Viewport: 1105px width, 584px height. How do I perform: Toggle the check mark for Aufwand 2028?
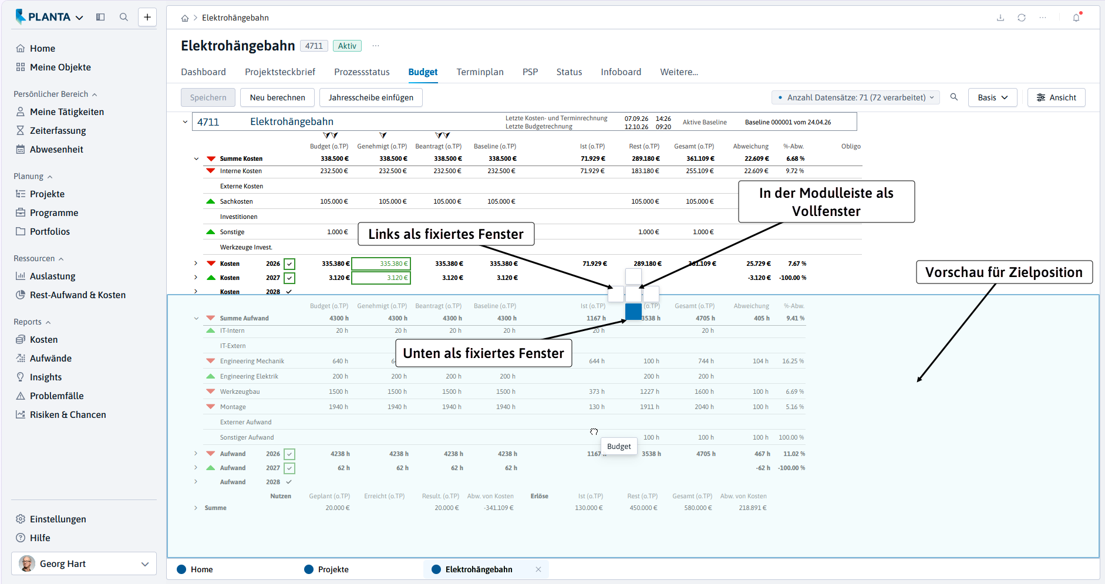(289, 482)
